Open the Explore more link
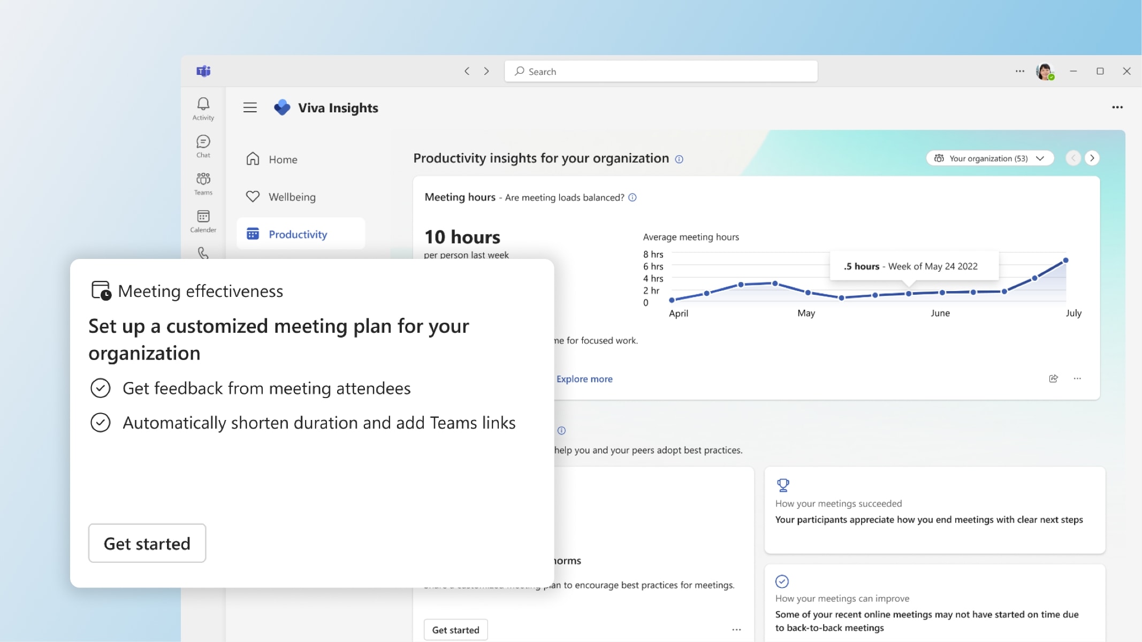 (x=584, y=379)
